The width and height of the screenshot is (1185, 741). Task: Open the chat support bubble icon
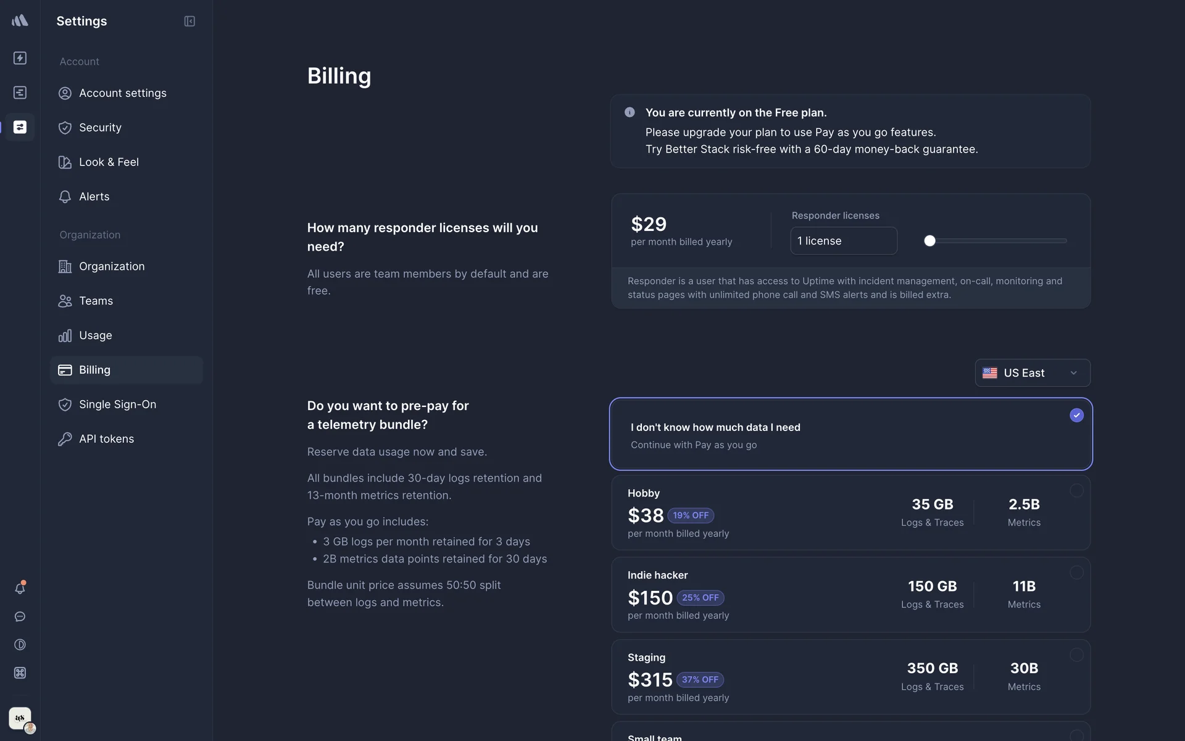coord(20,617)
